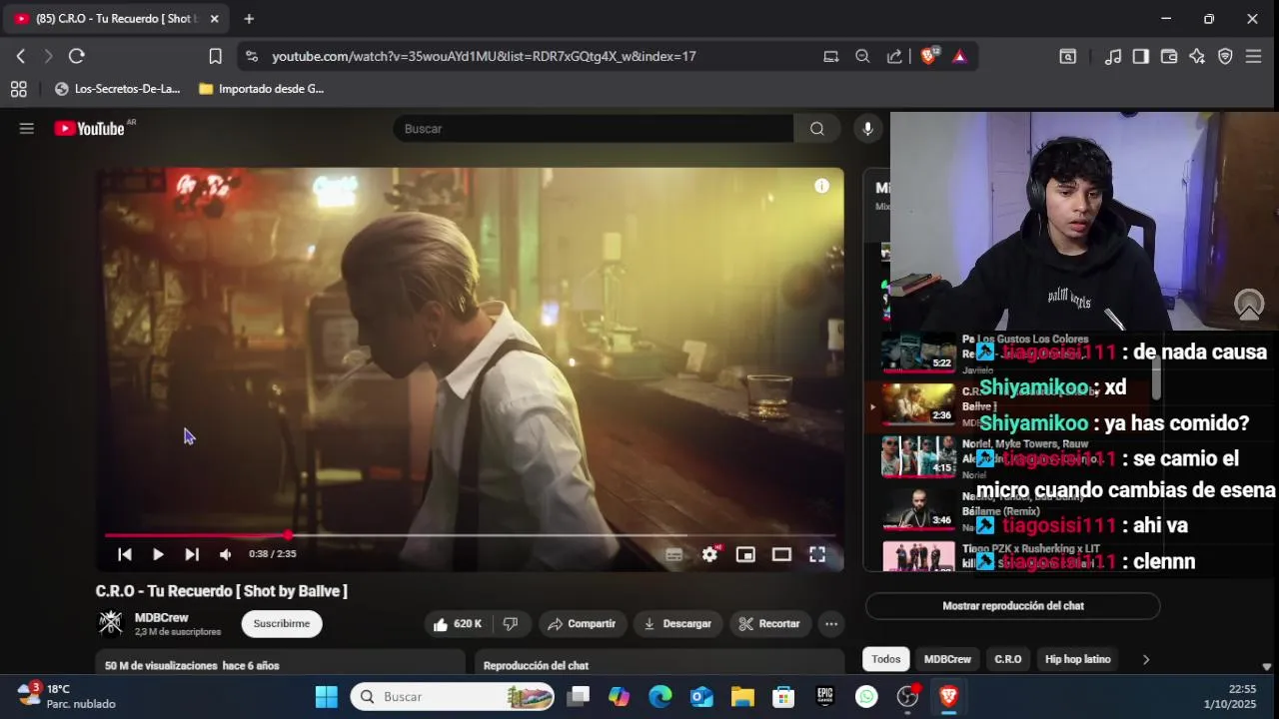Open the 4:15 Noriel playlist video thumbnail

coord(918,457)
